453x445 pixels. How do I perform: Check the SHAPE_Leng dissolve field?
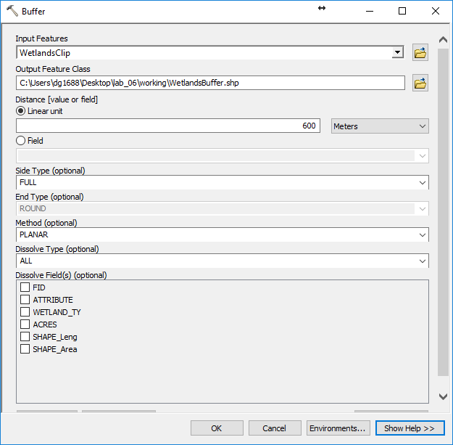(25, 337)
